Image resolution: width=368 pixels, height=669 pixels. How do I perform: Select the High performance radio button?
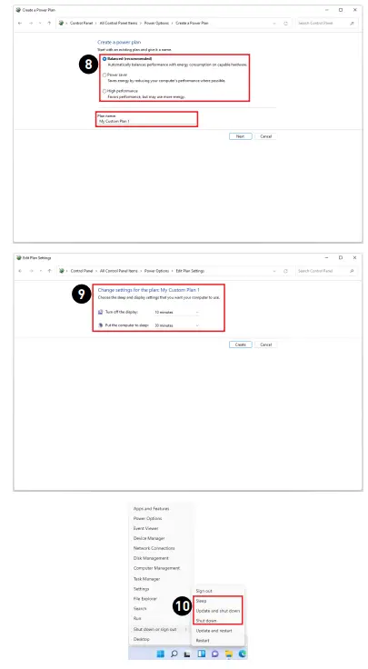point(104,91)
